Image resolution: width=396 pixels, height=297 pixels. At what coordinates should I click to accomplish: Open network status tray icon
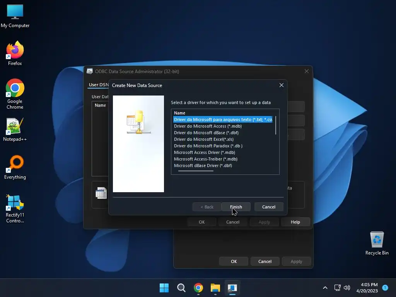pos(337,288)
